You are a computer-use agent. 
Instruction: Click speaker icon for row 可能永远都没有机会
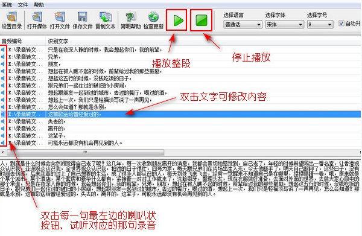click(x=3, y=142)
